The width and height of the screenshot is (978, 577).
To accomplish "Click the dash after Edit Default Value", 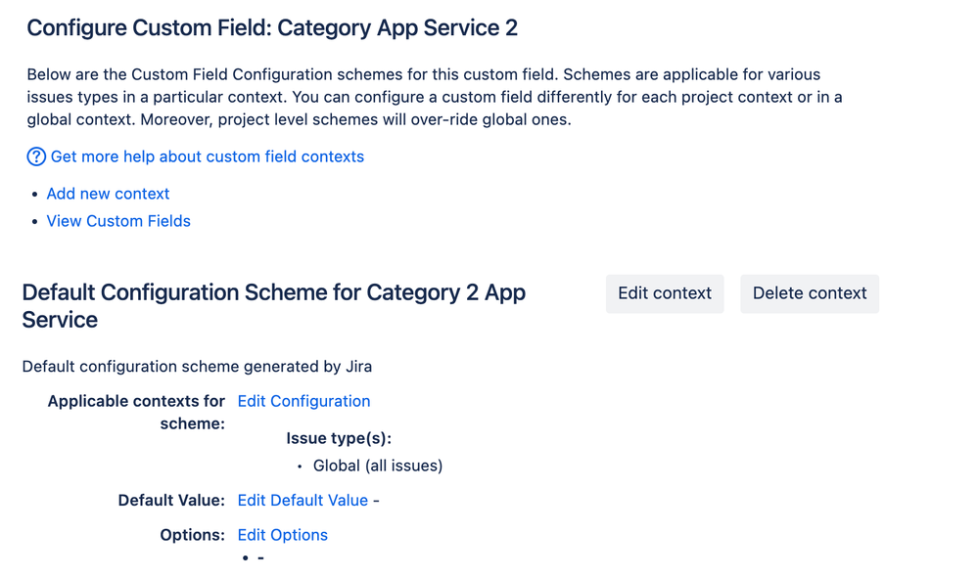I will pos(376,501).
